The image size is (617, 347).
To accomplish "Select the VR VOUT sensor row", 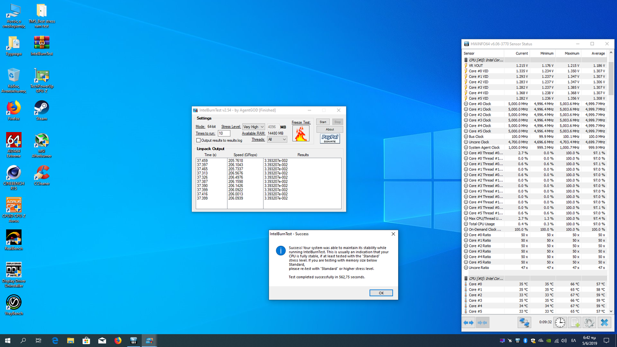I will (535, 66).
